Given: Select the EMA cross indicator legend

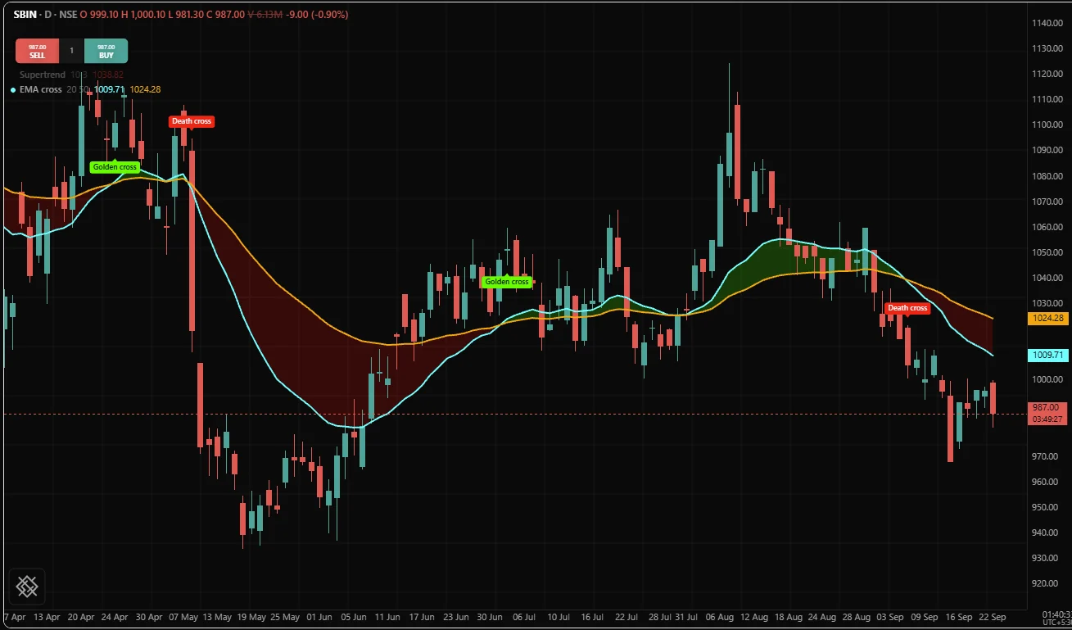Looking at the screenshot, I should pos(40,89).
